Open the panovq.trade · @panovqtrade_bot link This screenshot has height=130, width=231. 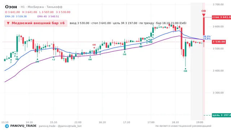[x=60, y=126]
